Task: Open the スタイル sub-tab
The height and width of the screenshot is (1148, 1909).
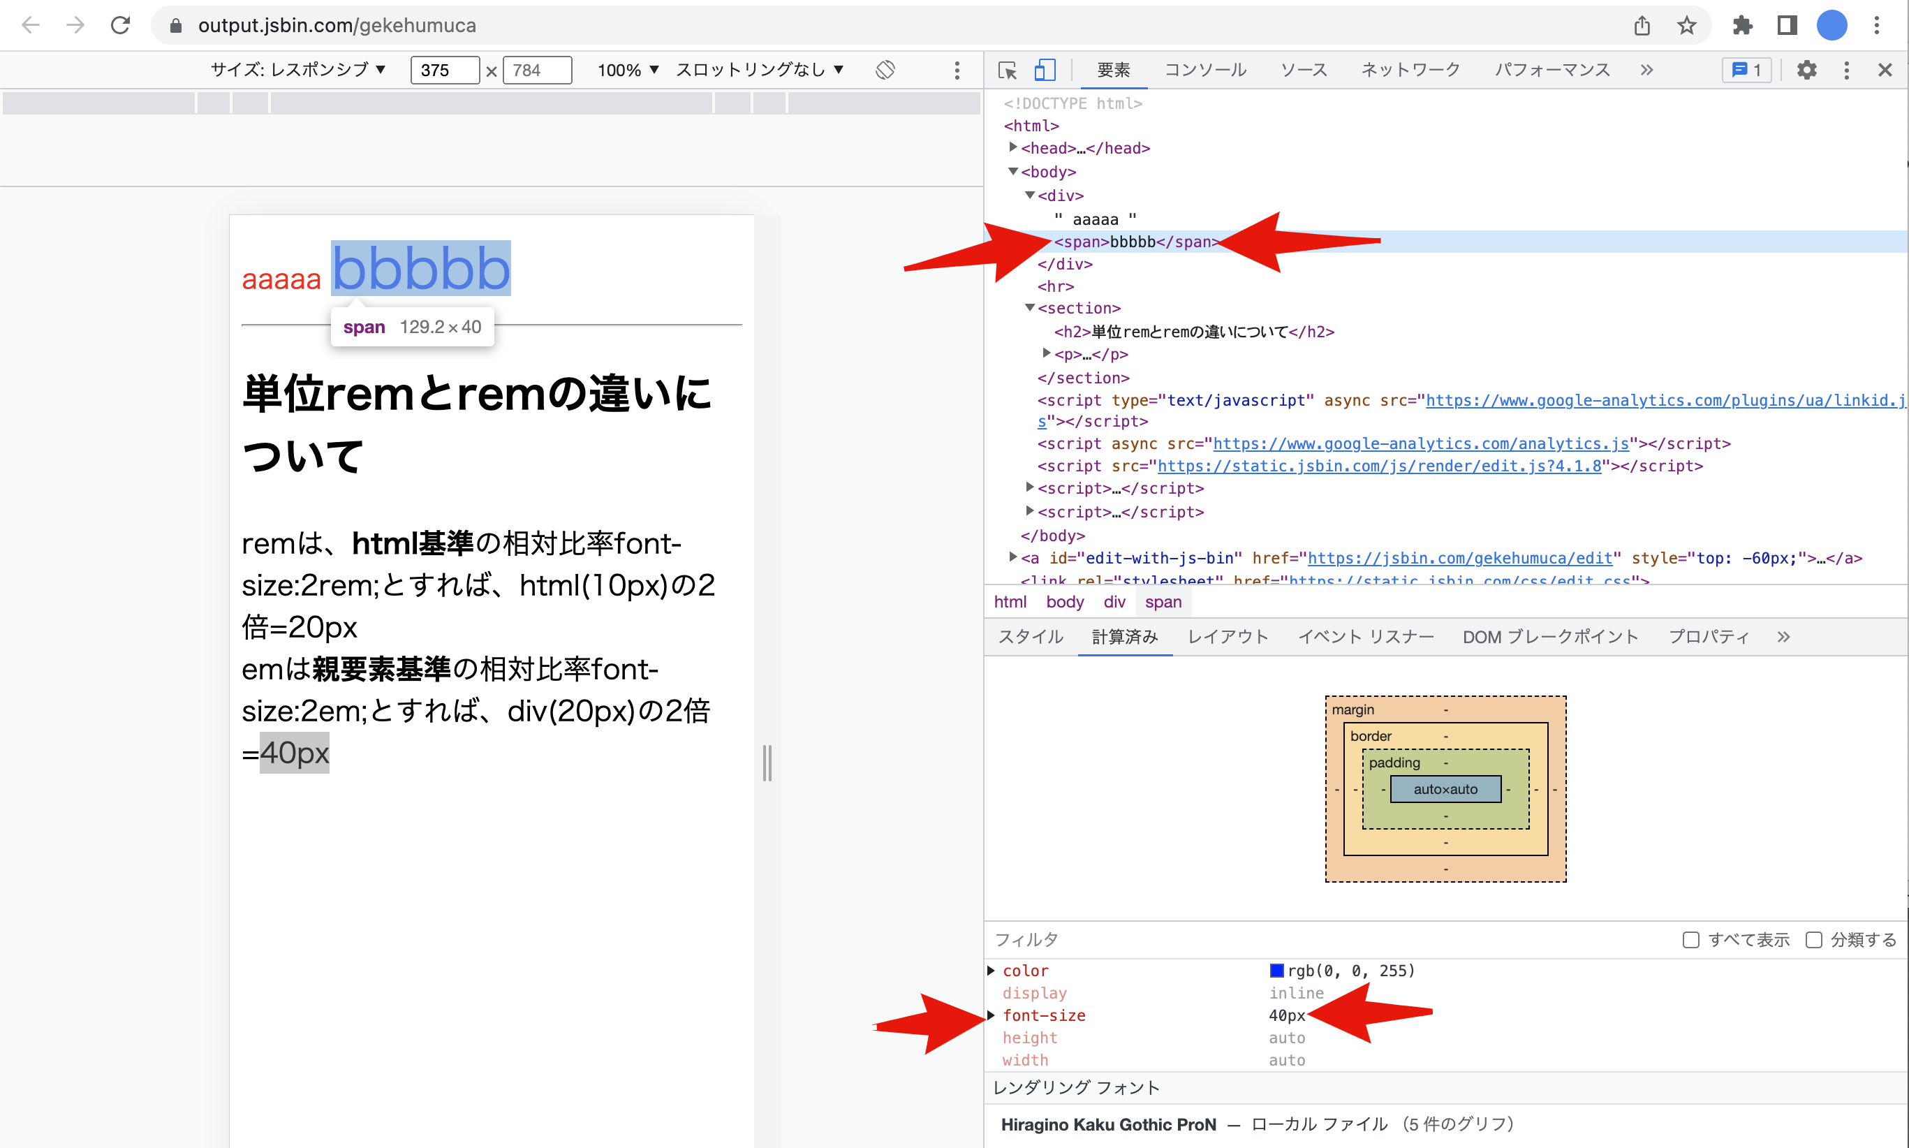Action: coord(1031,637)
